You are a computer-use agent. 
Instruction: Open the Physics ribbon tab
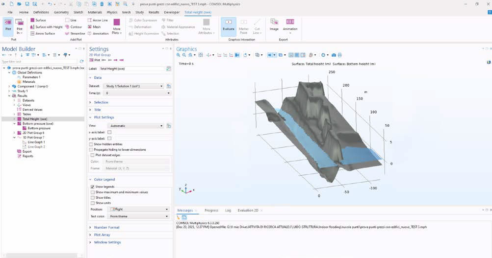point(112,12)
